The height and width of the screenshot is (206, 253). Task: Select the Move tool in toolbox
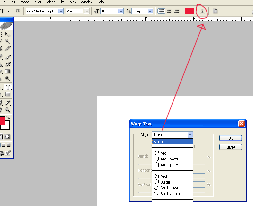click(x=8, y=34)
